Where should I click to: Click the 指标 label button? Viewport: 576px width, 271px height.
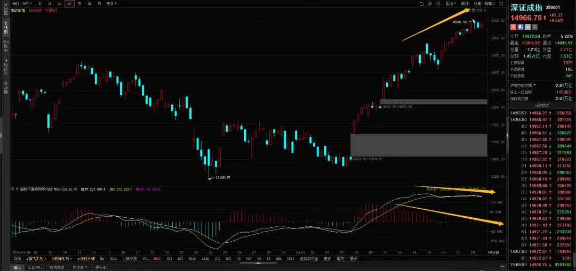coord(17,259)
